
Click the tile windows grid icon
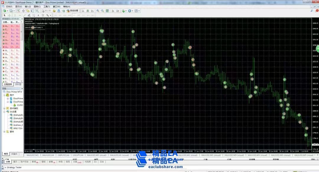coord(108,11)
